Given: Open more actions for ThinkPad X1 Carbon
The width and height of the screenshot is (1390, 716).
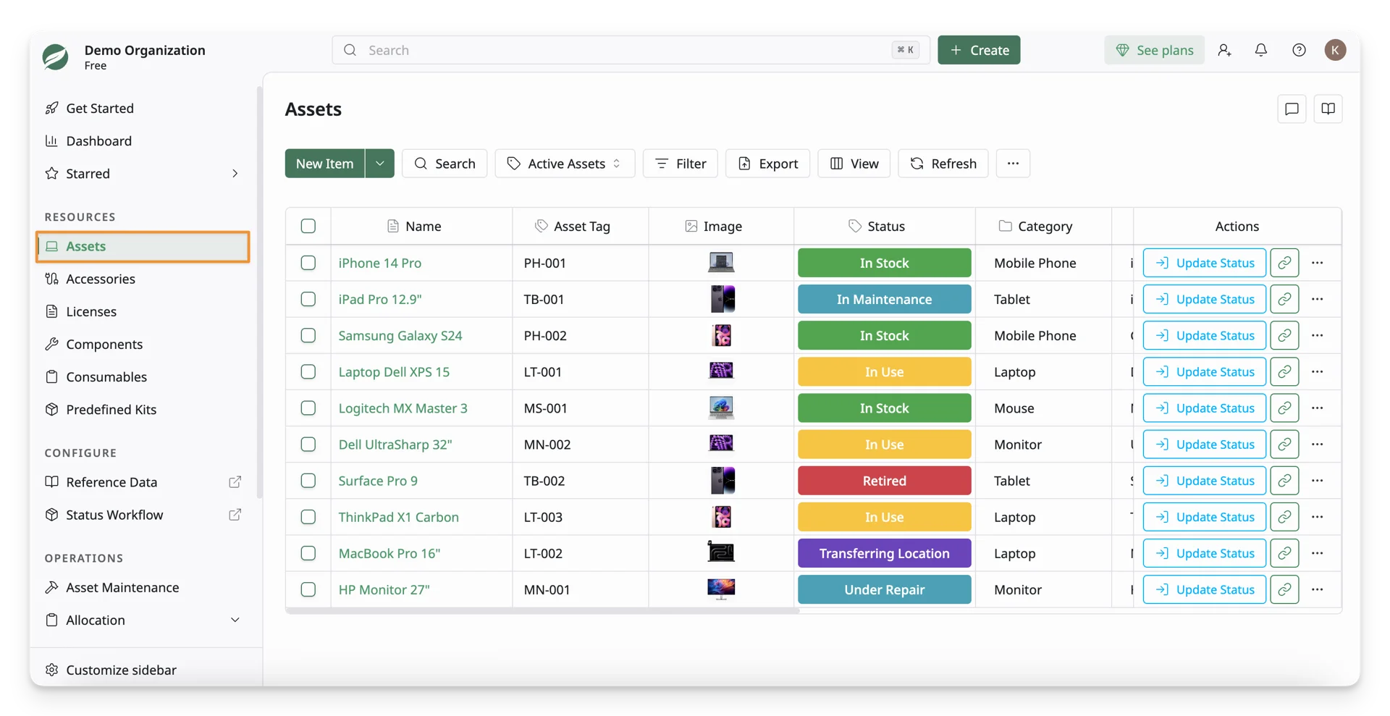Looking at the screenshot, I should point(1317,517).
